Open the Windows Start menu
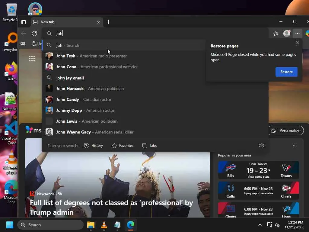The width and height of the screenshot is (309, 232). (10, 225)
